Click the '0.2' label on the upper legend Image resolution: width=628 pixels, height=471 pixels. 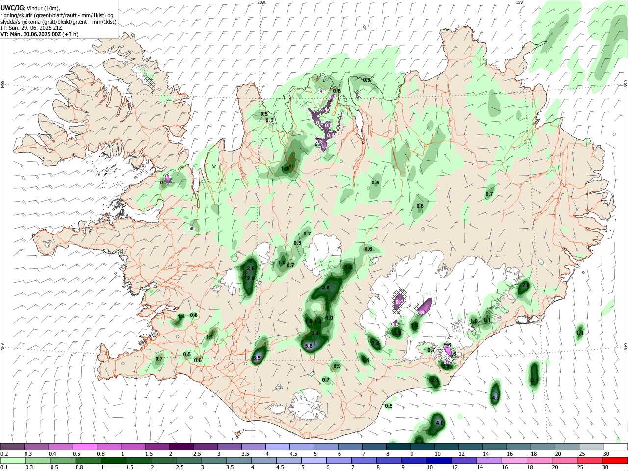click(x=4, y=454)
